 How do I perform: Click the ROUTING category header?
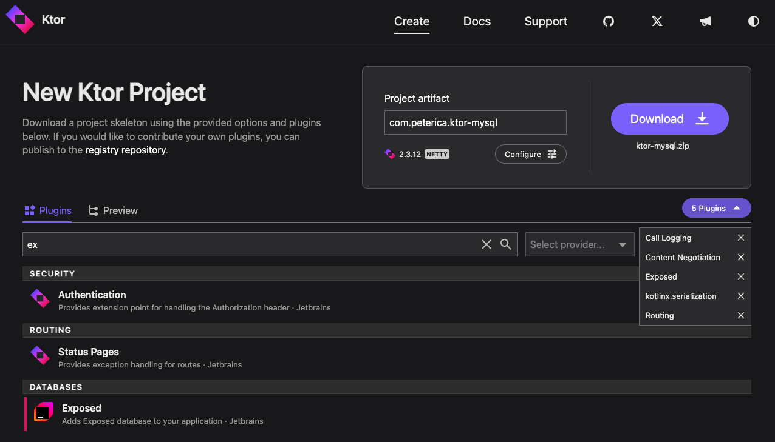(50, 330)
